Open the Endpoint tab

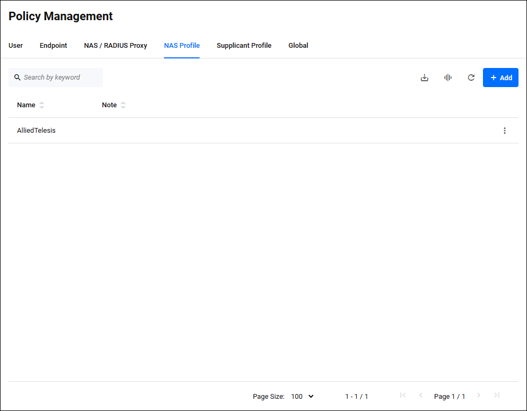click(54, 46)
